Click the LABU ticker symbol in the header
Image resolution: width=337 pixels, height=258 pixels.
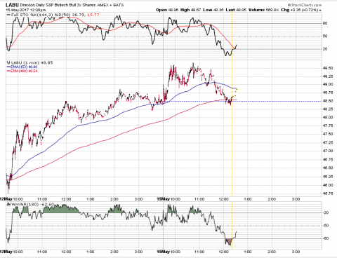12,5
